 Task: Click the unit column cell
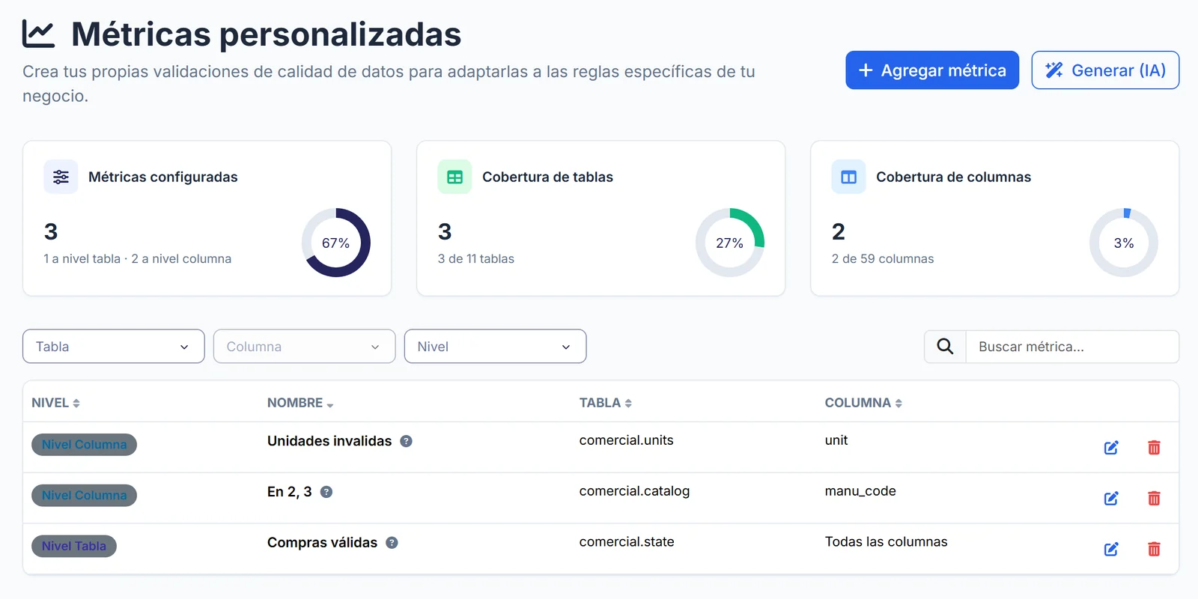(x=836, y=440)
